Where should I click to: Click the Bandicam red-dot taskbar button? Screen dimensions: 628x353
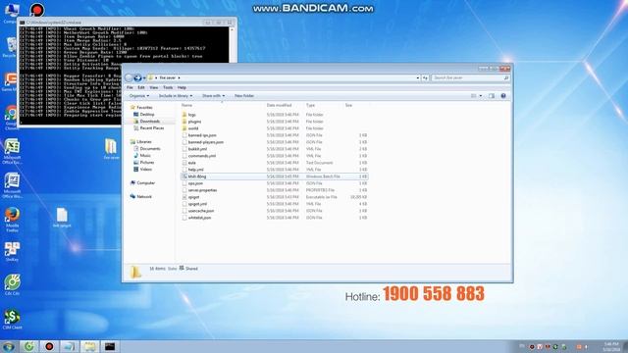pyautogui.click(x=49, y=346)
